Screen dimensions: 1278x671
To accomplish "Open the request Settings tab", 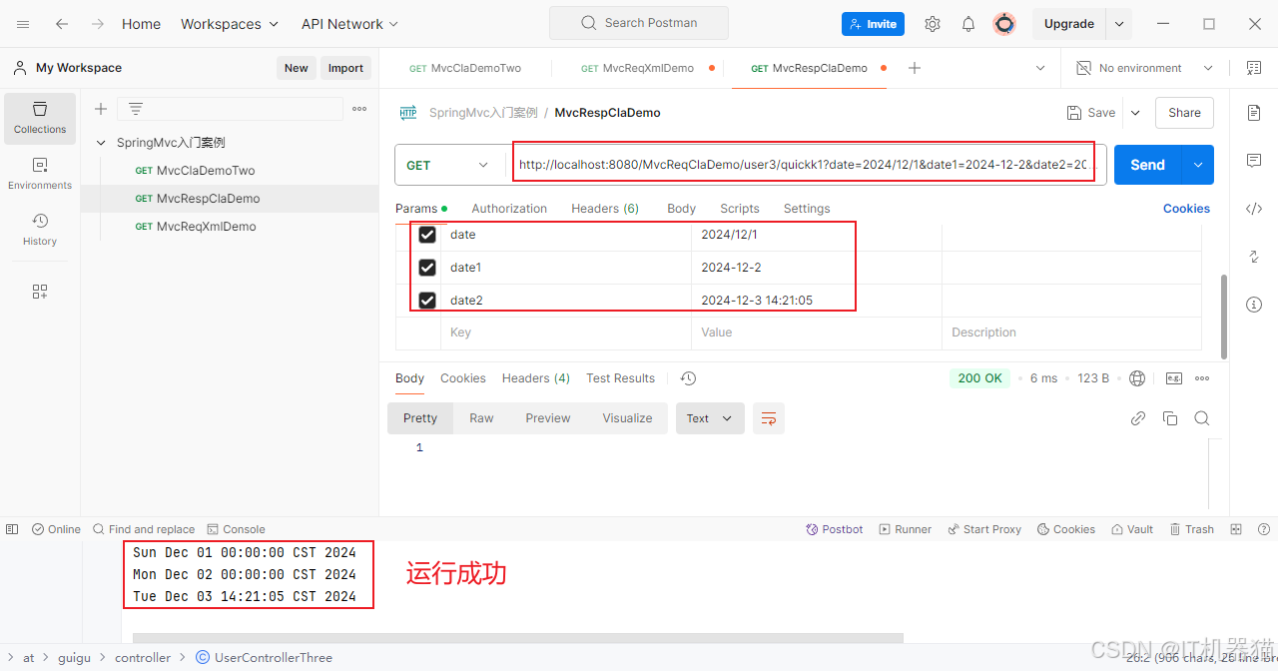I will click(x=807, y=209).
